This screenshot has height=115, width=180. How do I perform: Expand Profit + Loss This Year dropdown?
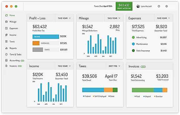click(64, 18)
